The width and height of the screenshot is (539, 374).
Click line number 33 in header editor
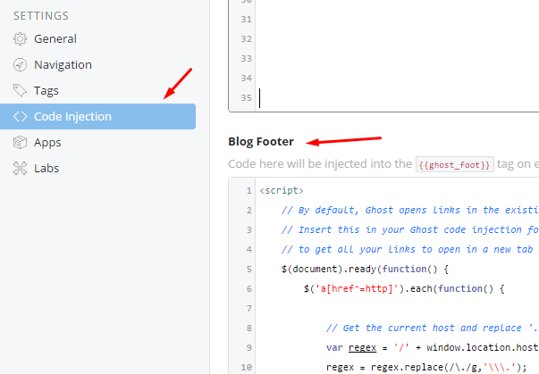point(246,59)
